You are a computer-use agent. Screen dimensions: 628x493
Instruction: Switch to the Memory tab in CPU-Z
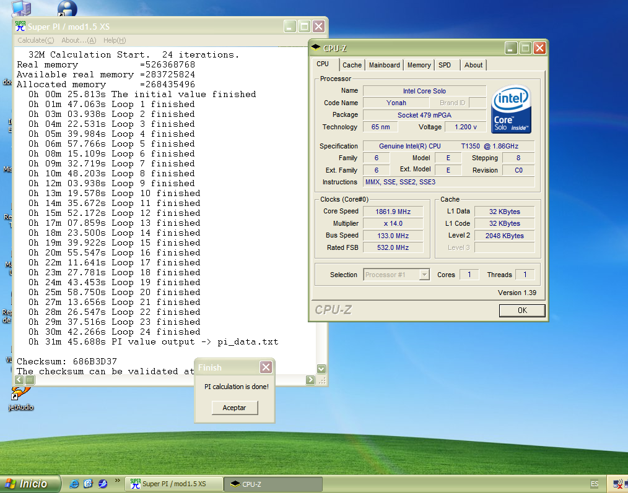419,65
